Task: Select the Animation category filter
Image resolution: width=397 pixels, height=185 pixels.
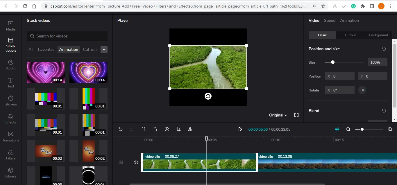Action: (69, 49)
